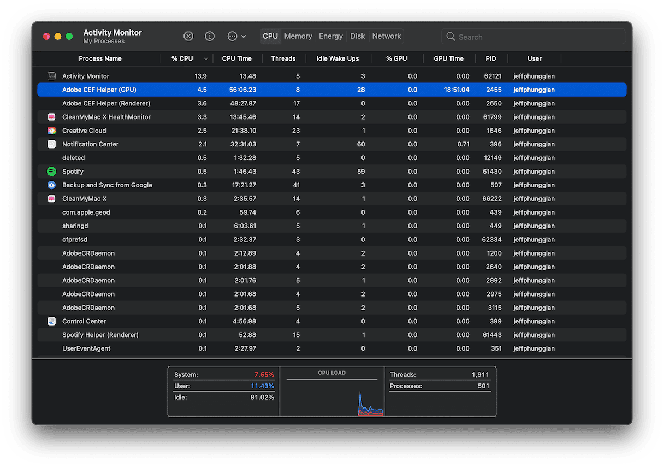Image resolution: width=664 pixels, height=467 pixels.
Task: Click the My Processes subtitle
Action: (x=104, y=41)
